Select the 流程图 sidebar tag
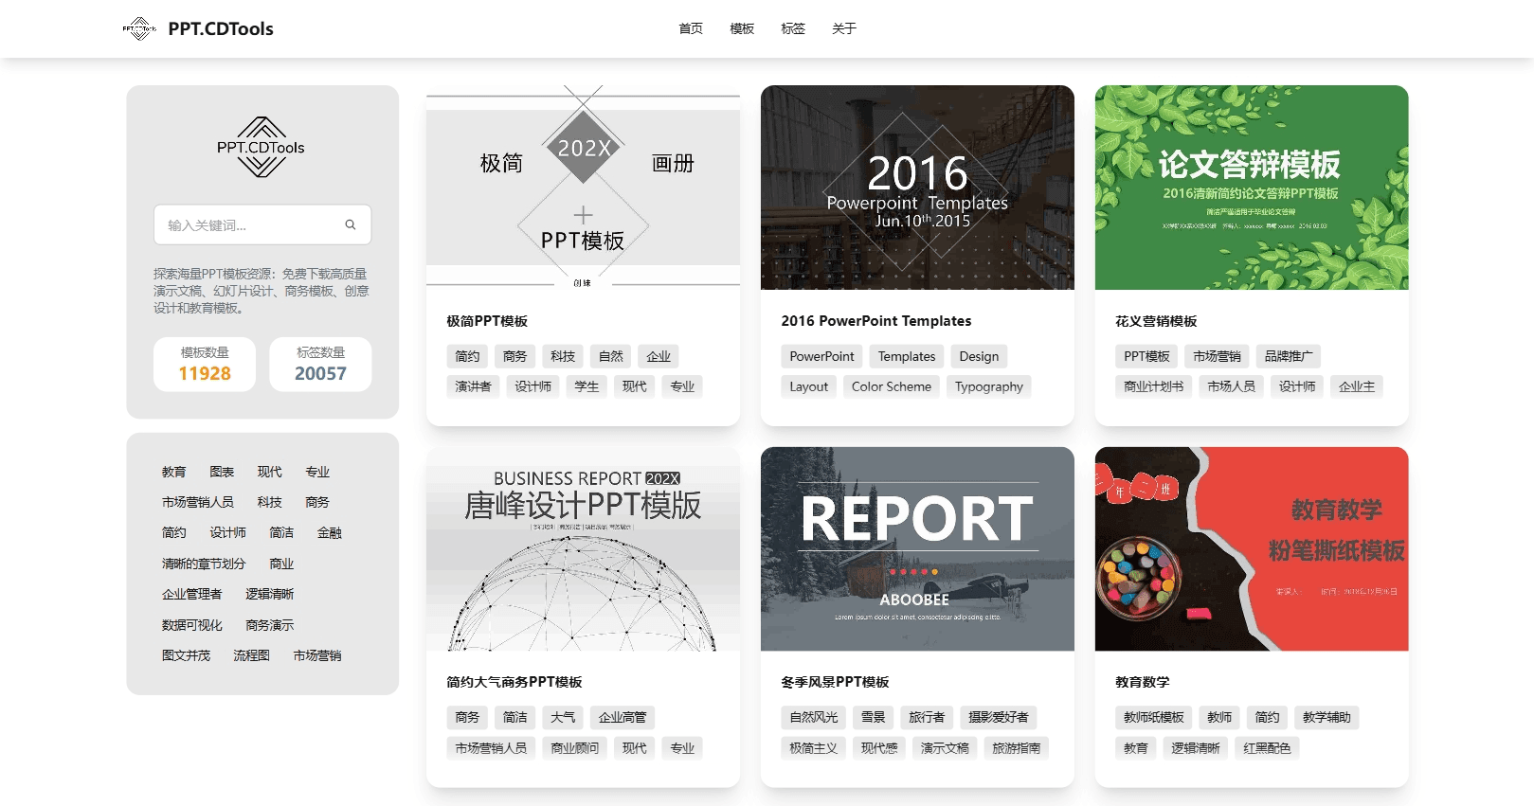Screen dimensions: 1534x806 pos(252,655)
